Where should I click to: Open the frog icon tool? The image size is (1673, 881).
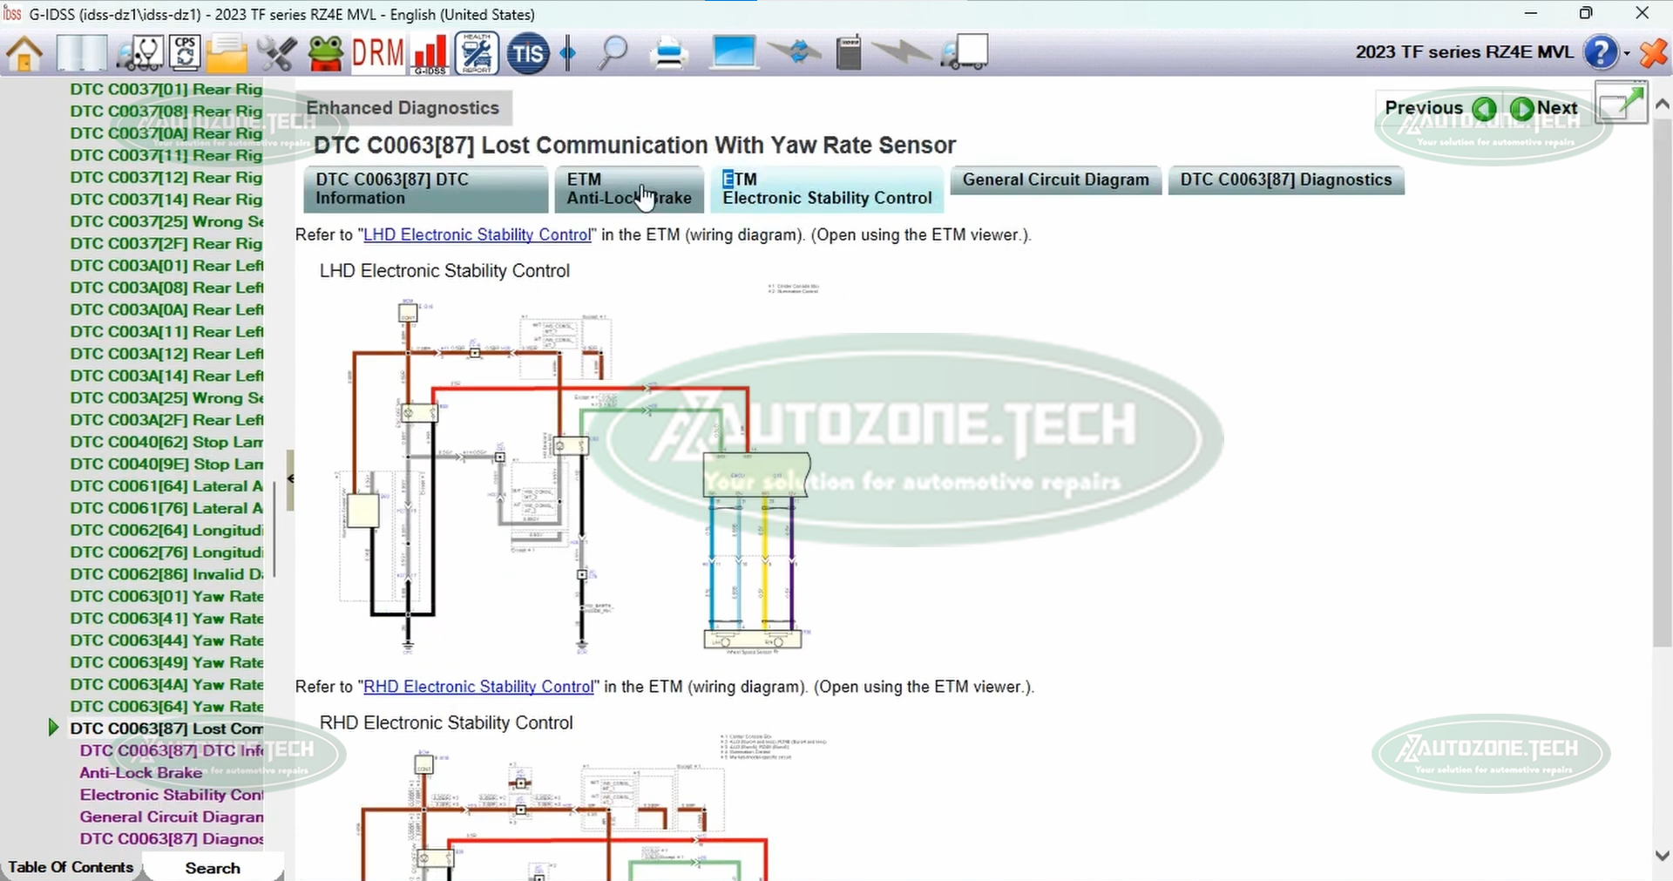click(326, 53)
